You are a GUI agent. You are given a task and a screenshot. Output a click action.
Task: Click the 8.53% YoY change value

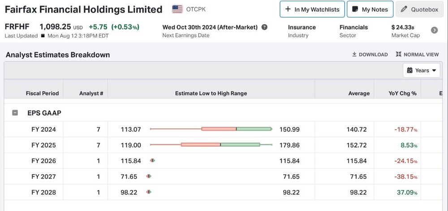(409, 145)
